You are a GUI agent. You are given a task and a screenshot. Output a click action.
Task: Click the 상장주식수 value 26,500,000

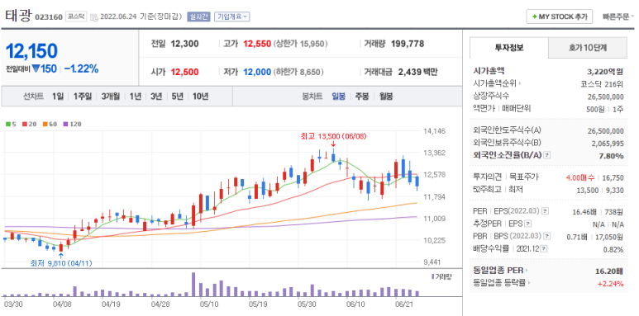click(606, 97)
